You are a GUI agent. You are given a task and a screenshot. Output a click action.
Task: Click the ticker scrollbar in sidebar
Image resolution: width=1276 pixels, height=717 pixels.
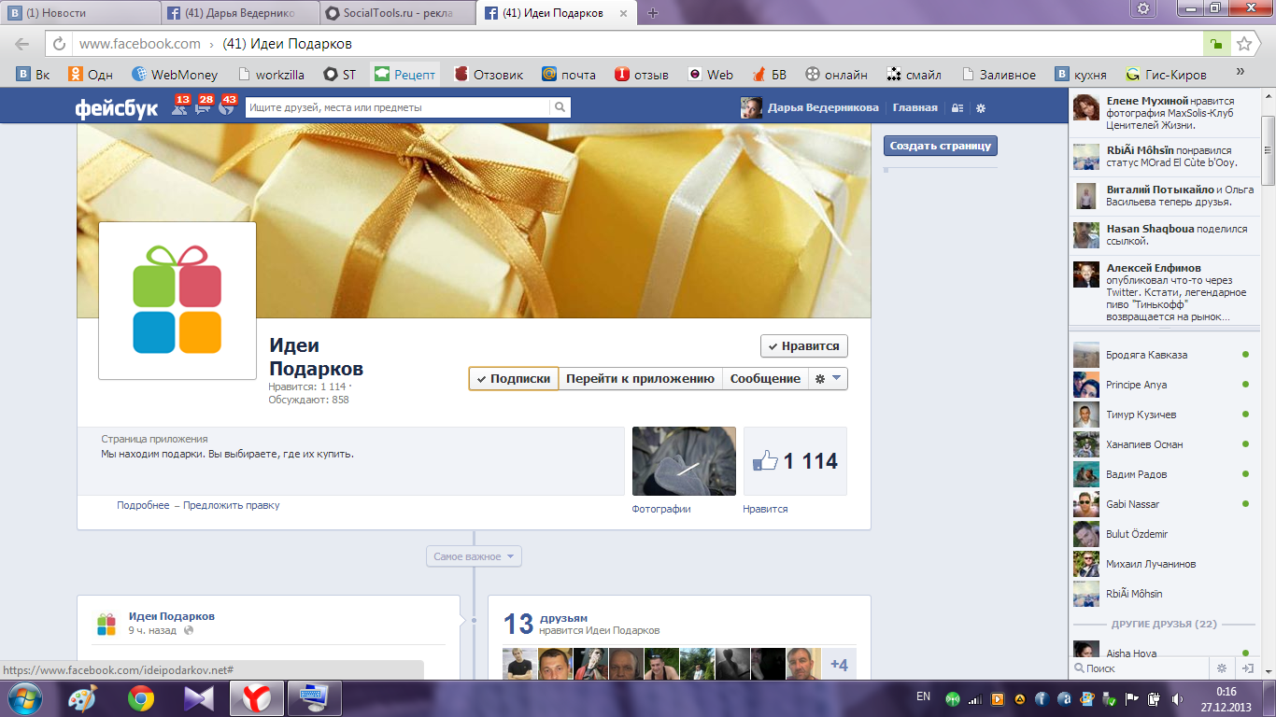[1268, 151]
